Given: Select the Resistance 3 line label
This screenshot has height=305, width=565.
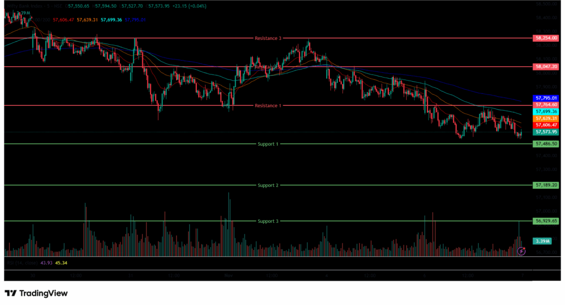Looking at the screenshot, I should (268, 38).
